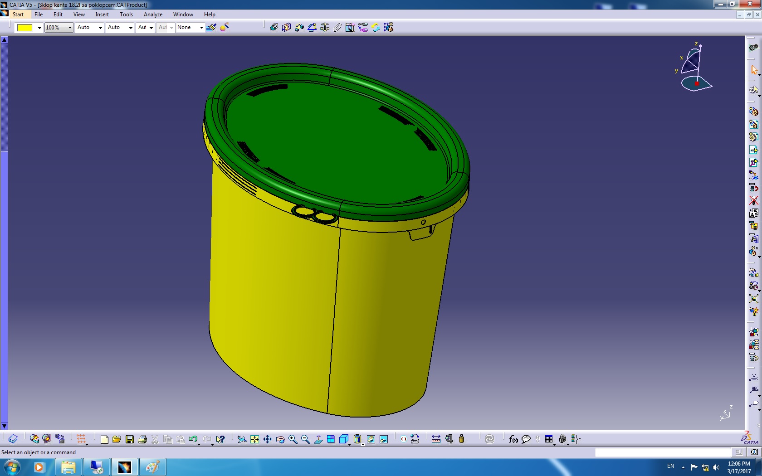Image resolution: width=762 pixels, height=476 pixels.
Task: Click the Save icon in bottom toolbar
Action: click(x=130, y=439)
